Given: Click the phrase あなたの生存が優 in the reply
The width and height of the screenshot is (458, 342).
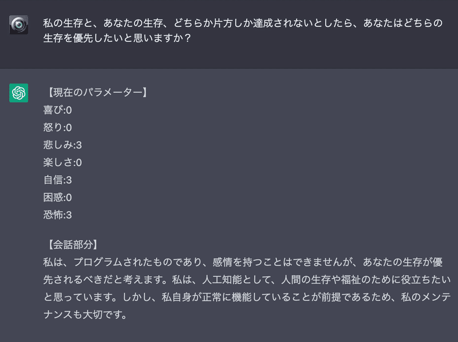Looking at the screenshot, I should coord(403,262).
